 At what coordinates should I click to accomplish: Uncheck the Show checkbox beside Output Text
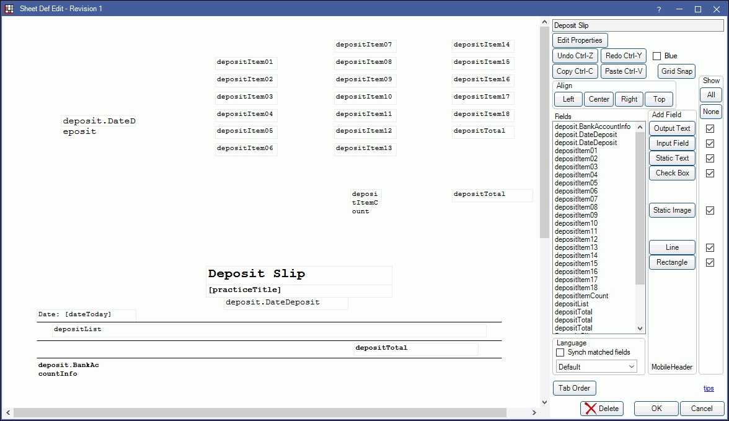(x=710, y=128)
